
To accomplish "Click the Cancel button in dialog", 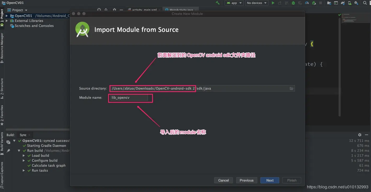I will coord(224,180).
